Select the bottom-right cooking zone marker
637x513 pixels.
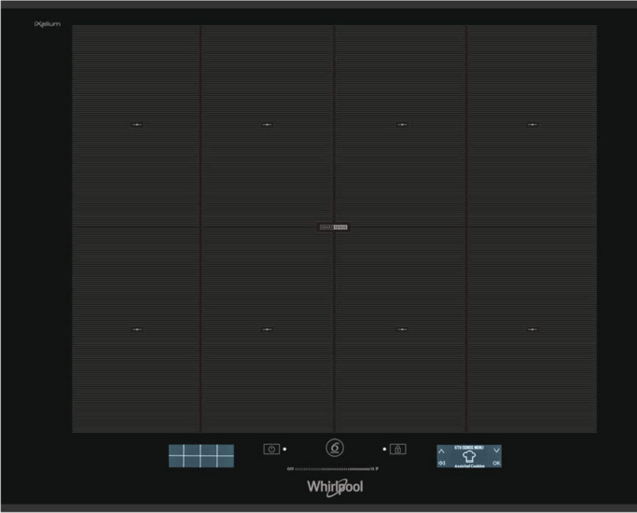(x=532, y=329)
